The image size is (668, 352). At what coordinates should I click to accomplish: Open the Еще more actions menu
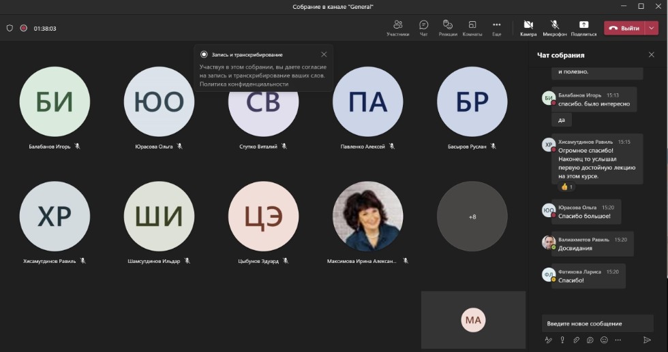496,27
